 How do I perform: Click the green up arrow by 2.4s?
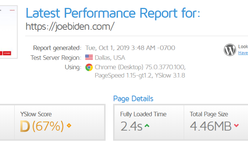click(x=147, y=126)
